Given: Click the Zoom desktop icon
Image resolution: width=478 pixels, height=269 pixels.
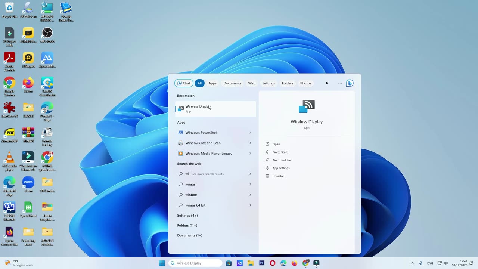Looking at the screenshot, I should (x=28, y=185).
